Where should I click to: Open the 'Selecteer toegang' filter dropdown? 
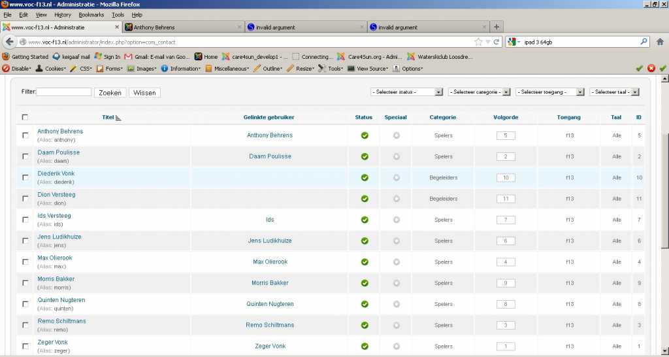pos(550,92)
